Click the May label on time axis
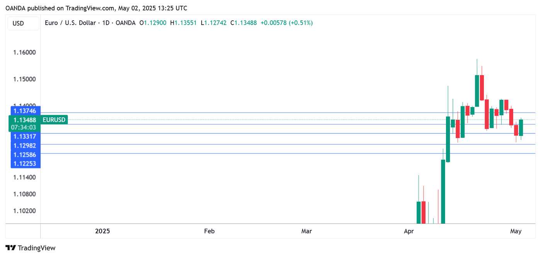This screenshot has width=541, height=257. 516,231
